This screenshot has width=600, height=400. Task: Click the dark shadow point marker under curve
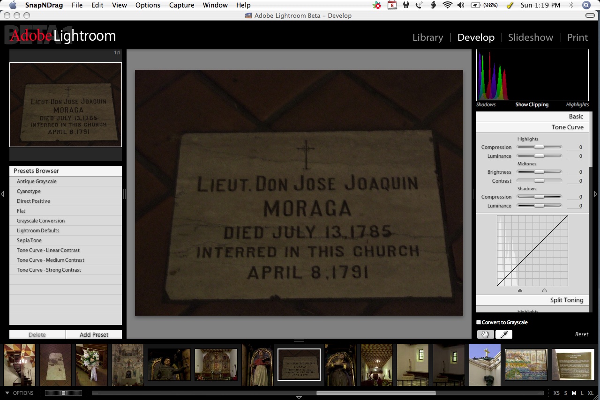[520, 290]
